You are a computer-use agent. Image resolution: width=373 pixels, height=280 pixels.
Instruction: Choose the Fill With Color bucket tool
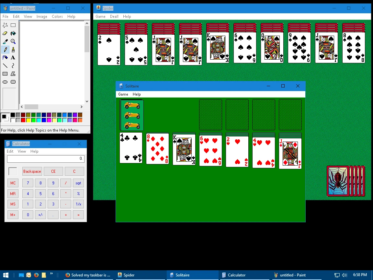click(x=13, y=33)
